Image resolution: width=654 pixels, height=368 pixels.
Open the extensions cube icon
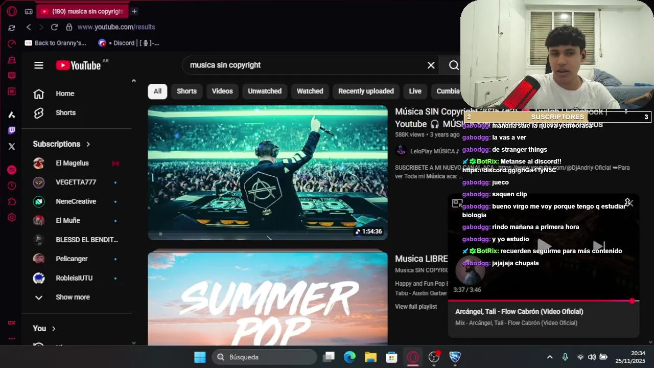coord(12,201)
